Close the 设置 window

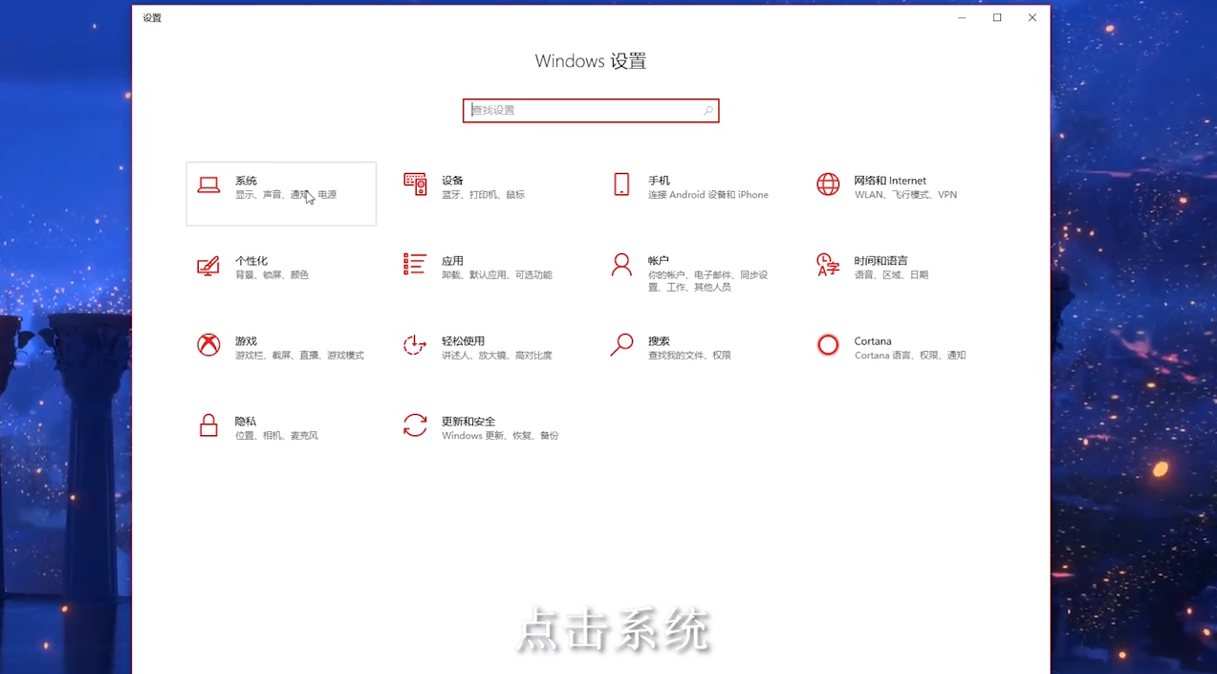click(x=1032, y=17)
